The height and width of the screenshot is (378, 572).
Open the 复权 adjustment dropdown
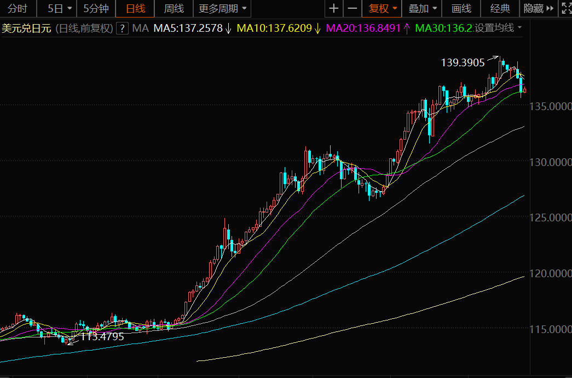pos(382,9)
